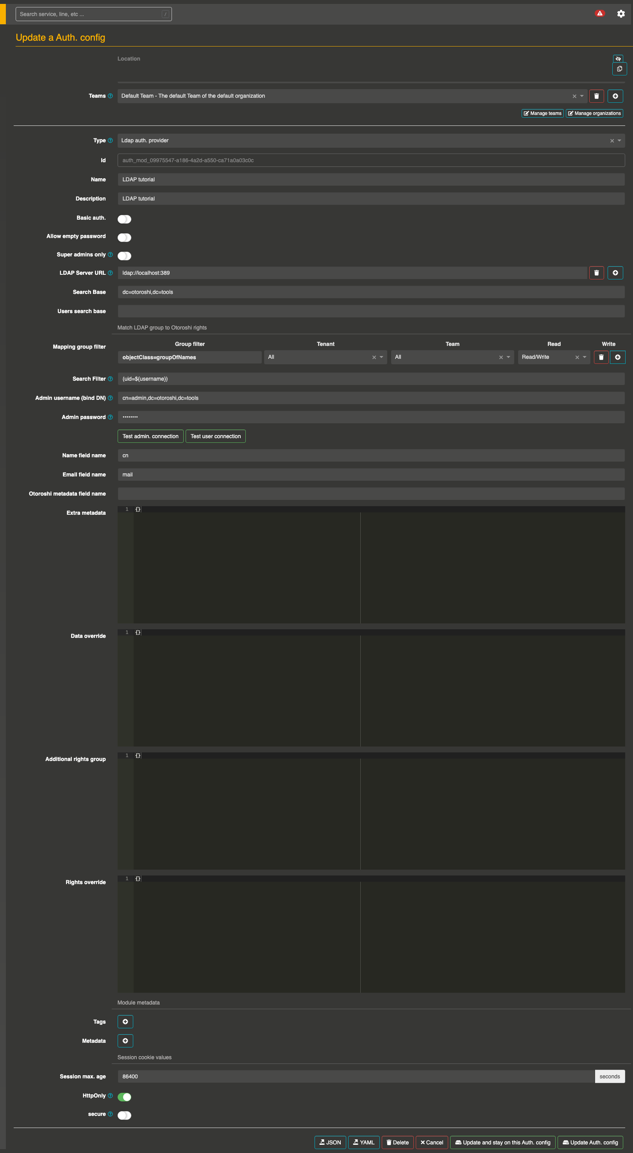The image size is (633, 1153).
Task: Add another team with plus icon
Action: pos(615,96)
